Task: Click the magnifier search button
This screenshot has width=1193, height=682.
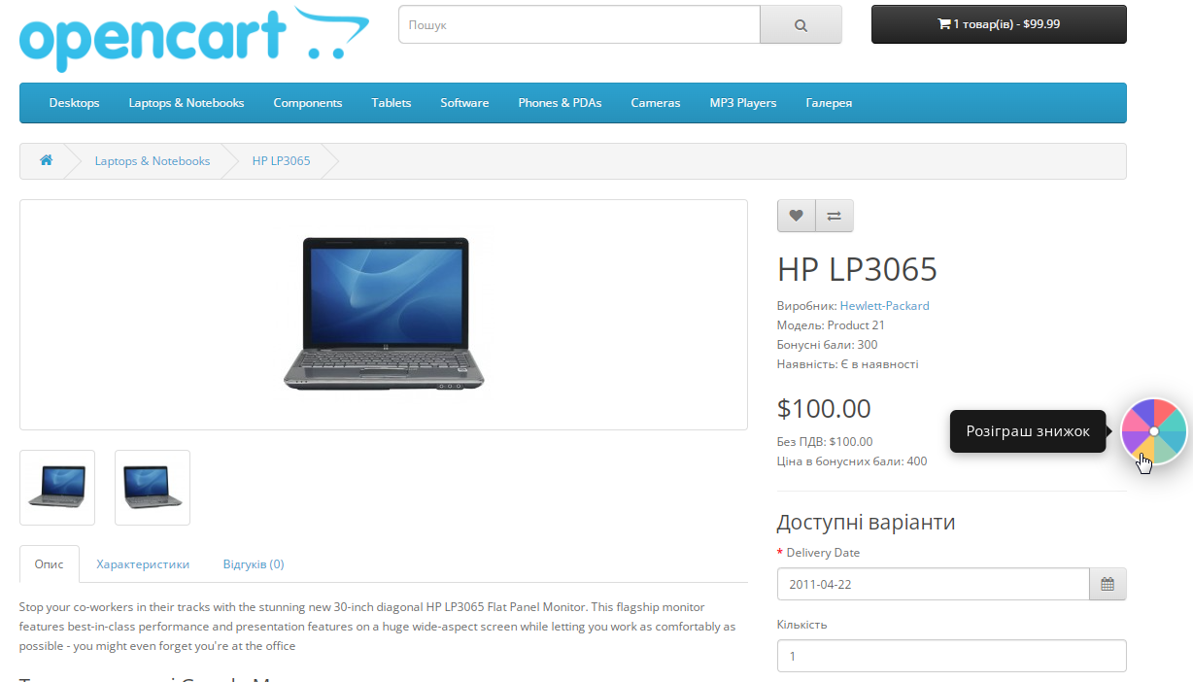Action: point(801,25)
